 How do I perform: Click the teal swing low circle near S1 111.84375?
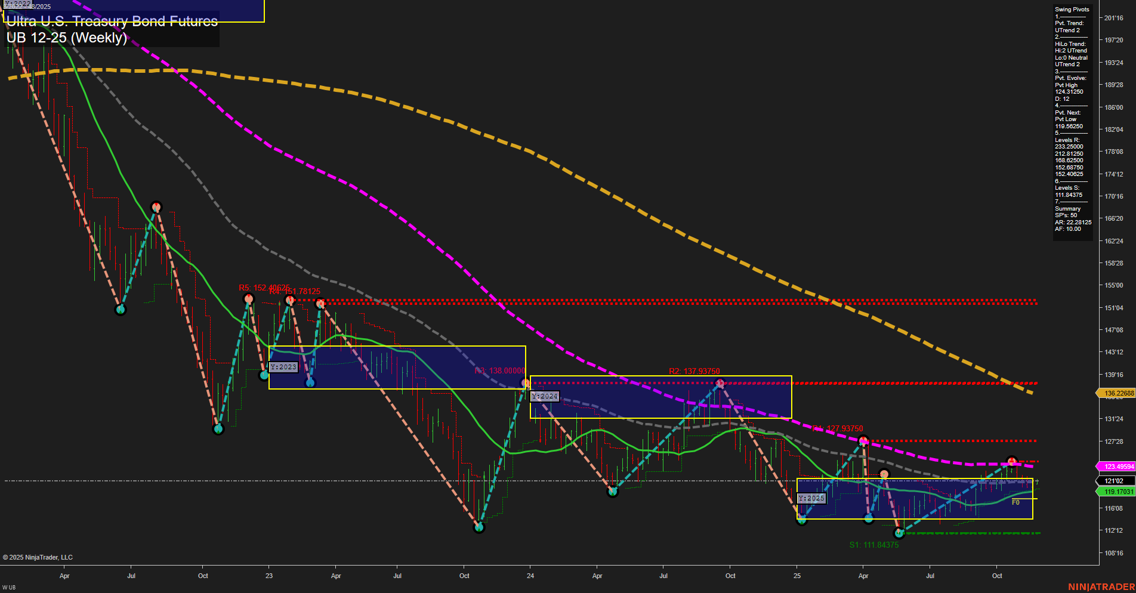pos(898,533)
